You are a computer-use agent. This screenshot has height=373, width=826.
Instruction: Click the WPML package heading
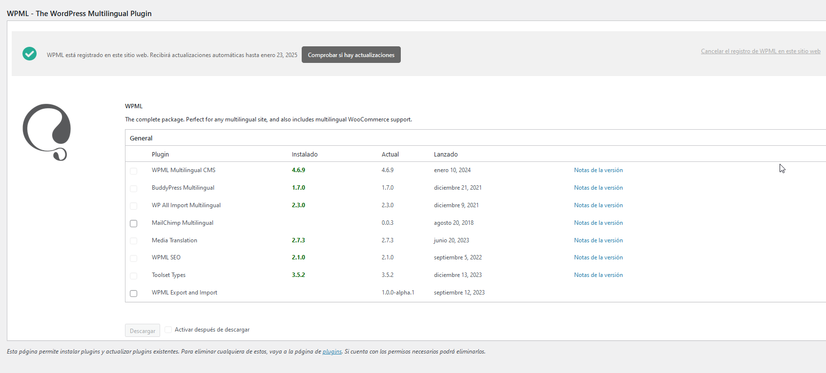click(x=134, y=106)
